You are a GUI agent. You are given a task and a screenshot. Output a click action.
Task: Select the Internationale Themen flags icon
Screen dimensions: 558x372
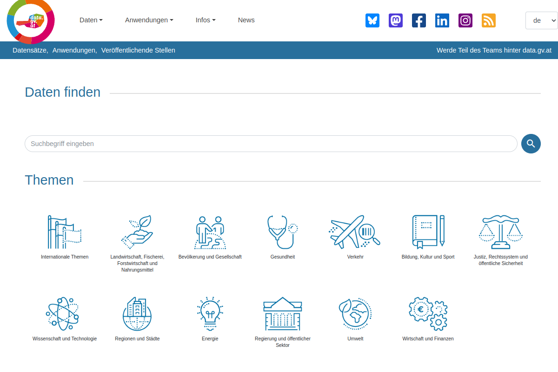click(65, 232)
